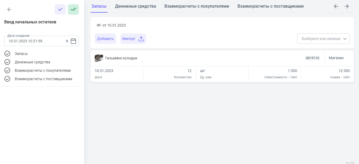Viewport: 359px width, 164px height.
Task: Click the green double checkmark button
Action: (x=73, y=9)
